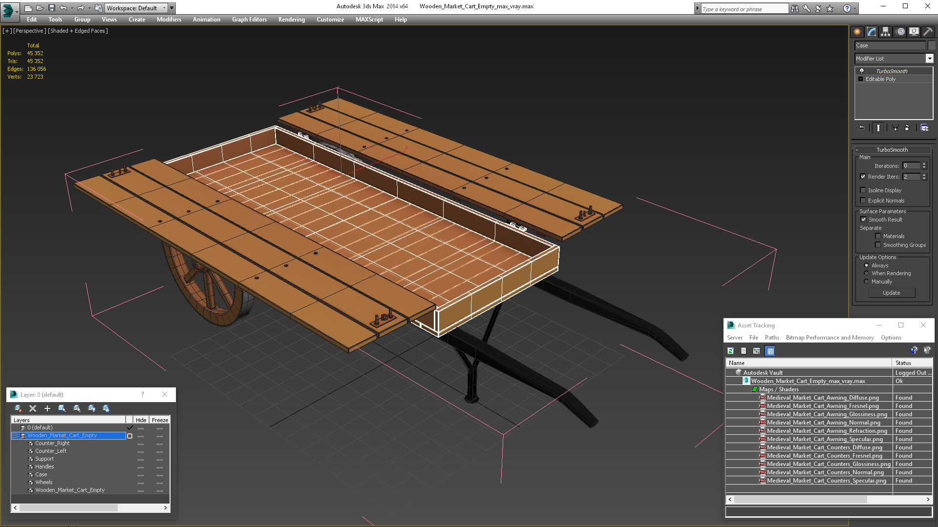
Task: Click the object color swatch beside Case
Action: [x=932, y=45]
